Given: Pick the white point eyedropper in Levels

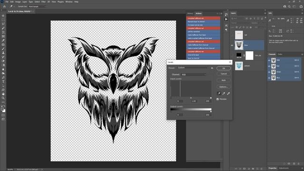Looking at the screenshot, I should 228,94.
